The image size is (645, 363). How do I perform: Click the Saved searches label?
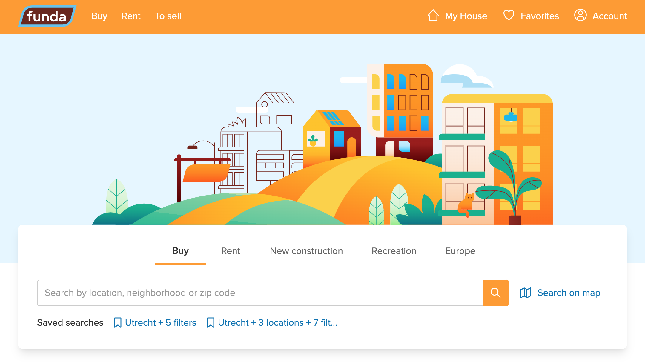70,323
